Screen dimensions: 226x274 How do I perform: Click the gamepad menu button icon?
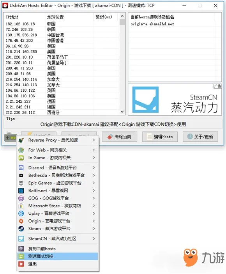[10, 137]
